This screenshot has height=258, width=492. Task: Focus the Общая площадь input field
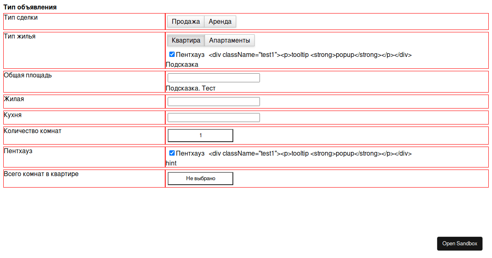(x=214, y=78)
